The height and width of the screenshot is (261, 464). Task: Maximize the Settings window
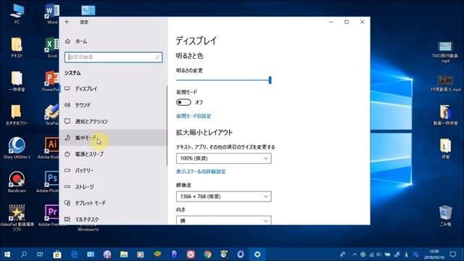(x=347, y=22)
